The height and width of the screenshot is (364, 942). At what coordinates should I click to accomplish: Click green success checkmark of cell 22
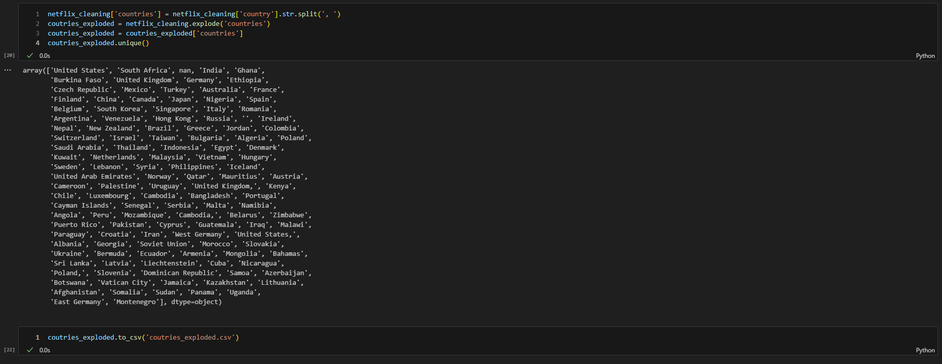tap(30, 350)
